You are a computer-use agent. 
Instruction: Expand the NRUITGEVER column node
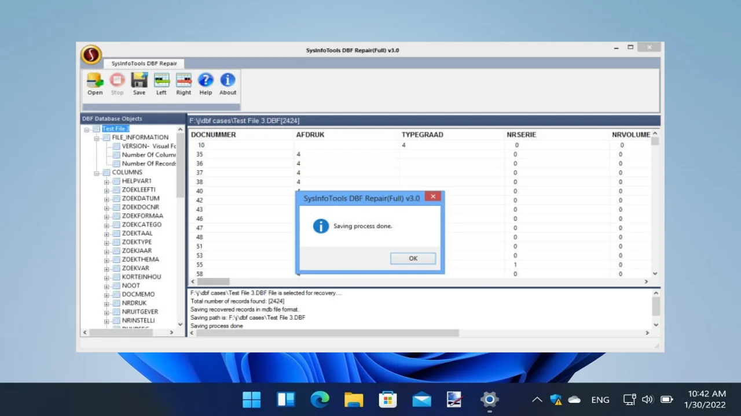(107, 312)
